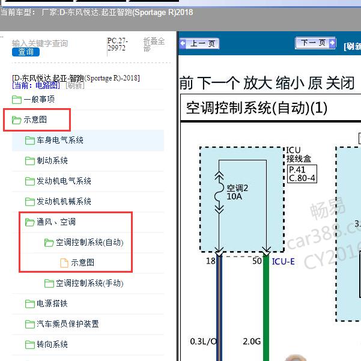Screen dimensions: 361x361
Task: Click 缩小 to zoom out the diagram
Action: pyautogui.click(x=291, y=83)
